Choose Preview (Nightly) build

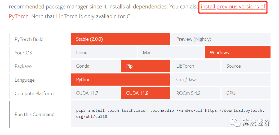pos(221,39)
